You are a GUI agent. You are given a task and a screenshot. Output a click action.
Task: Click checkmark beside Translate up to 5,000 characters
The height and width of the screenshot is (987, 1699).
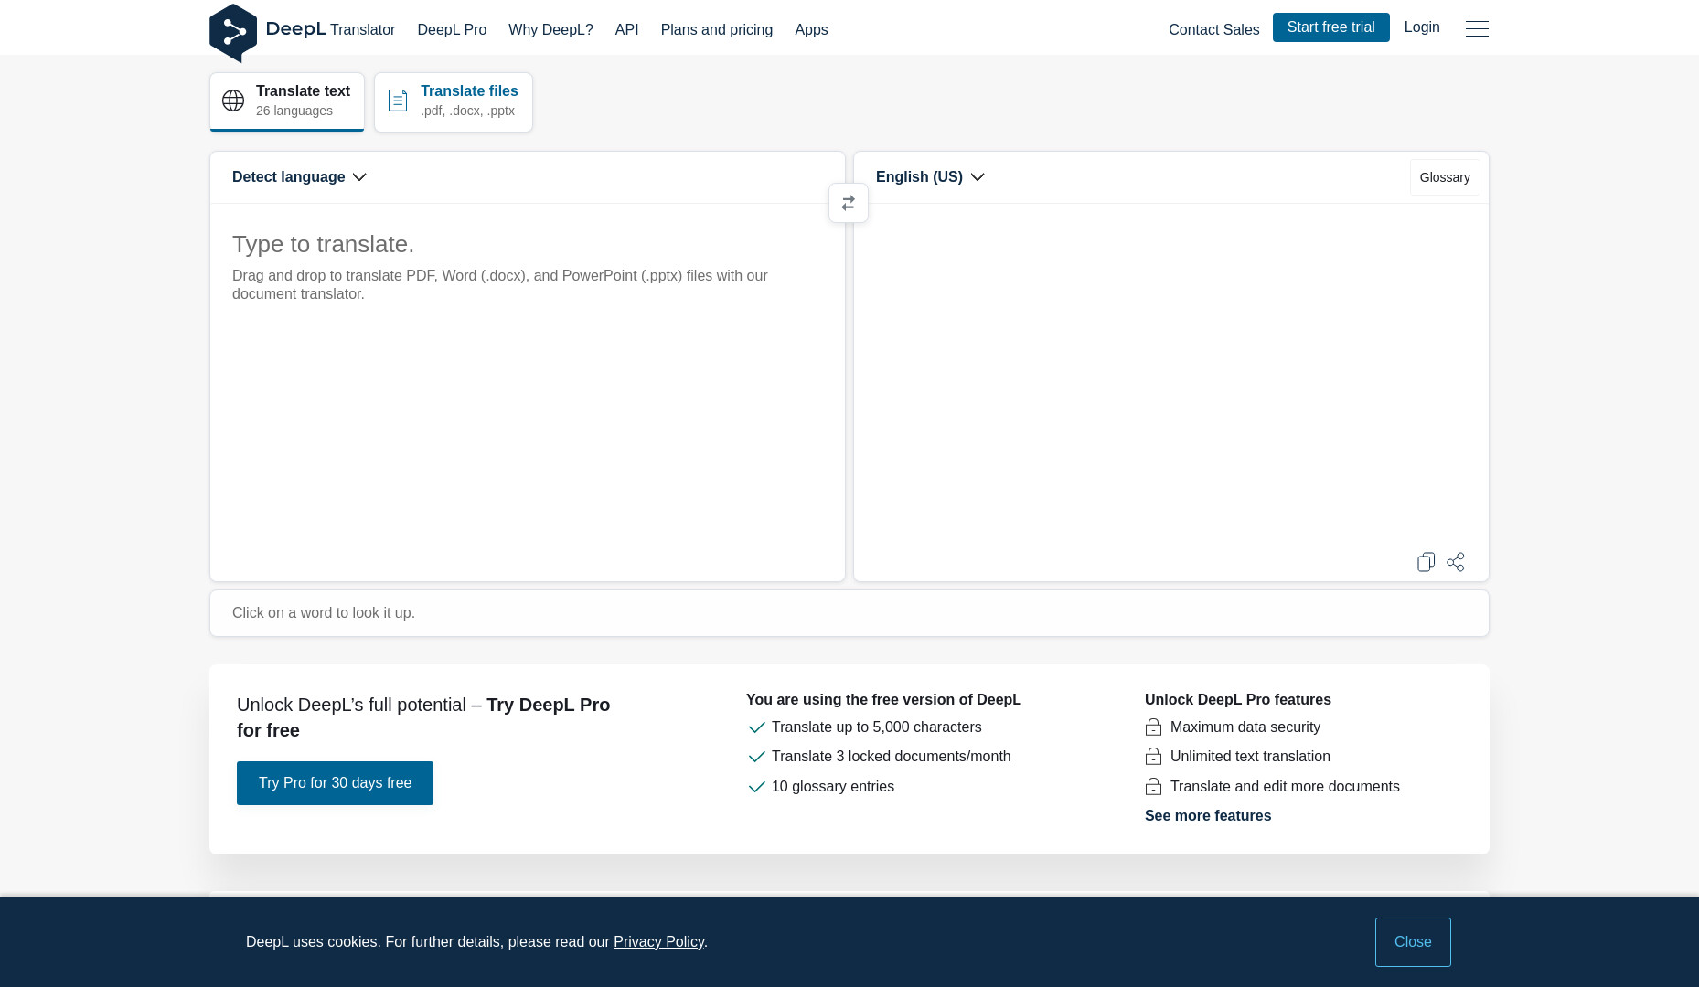(x=756, y=727)
